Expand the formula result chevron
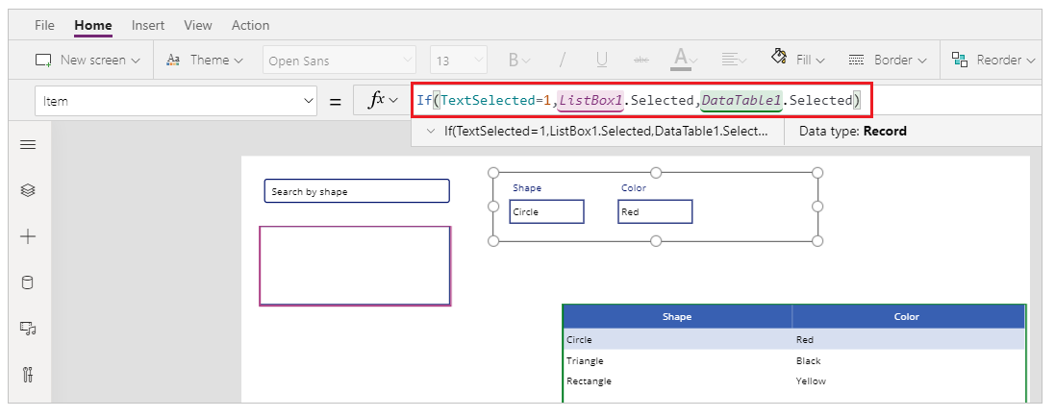 click(x=431, y=131)
